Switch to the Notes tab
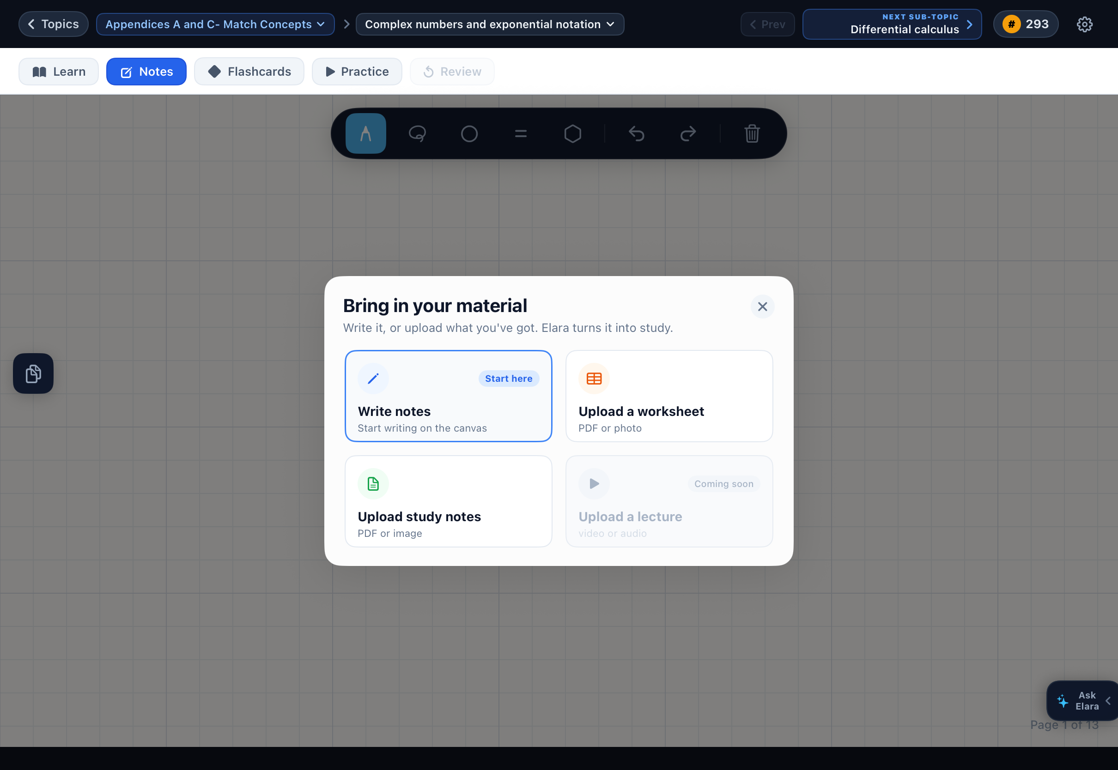The height and width of the screenshot is (770, 1118). 146,72
